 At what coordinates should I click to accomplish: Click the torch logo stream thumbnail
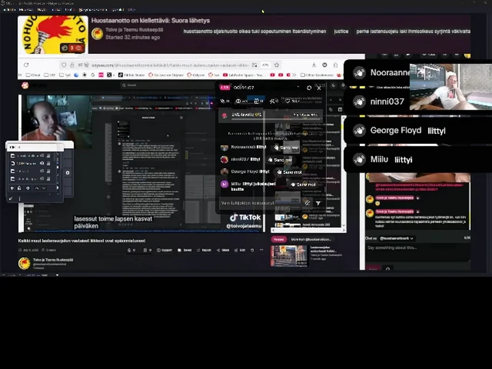coord(53,35)
